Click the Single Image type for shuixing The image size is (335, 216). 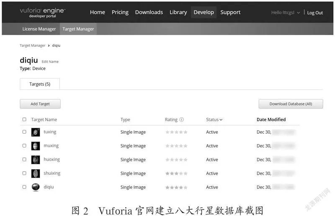click(x=133, y=173)
